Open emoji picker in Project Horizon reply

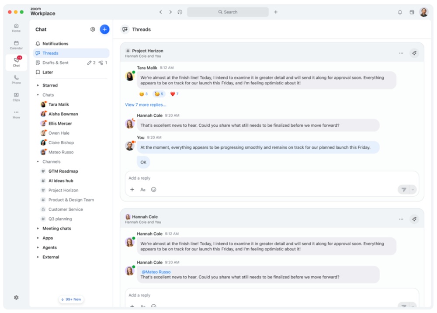click(153, 190)
